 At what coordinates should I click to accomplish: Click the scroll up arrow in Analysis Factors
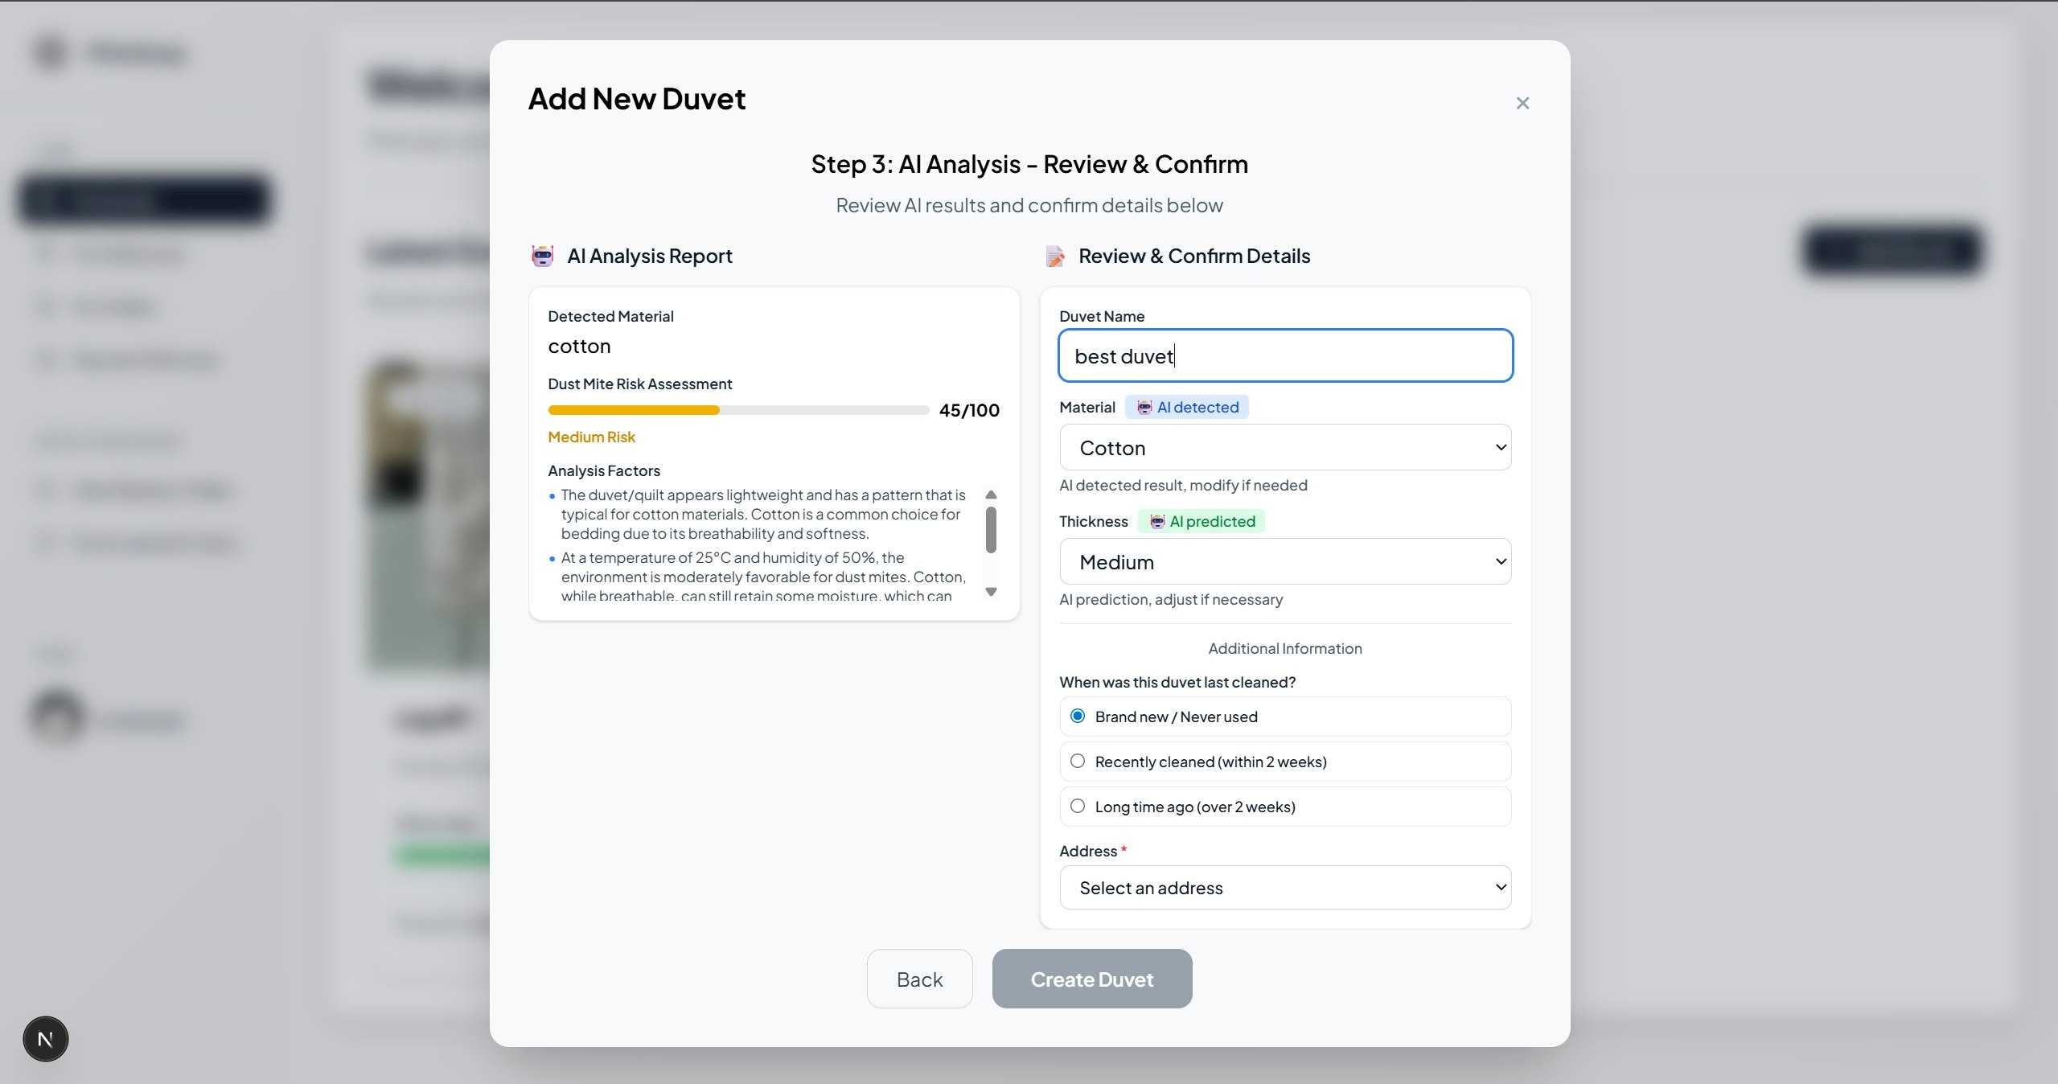[x=991, y=495]
